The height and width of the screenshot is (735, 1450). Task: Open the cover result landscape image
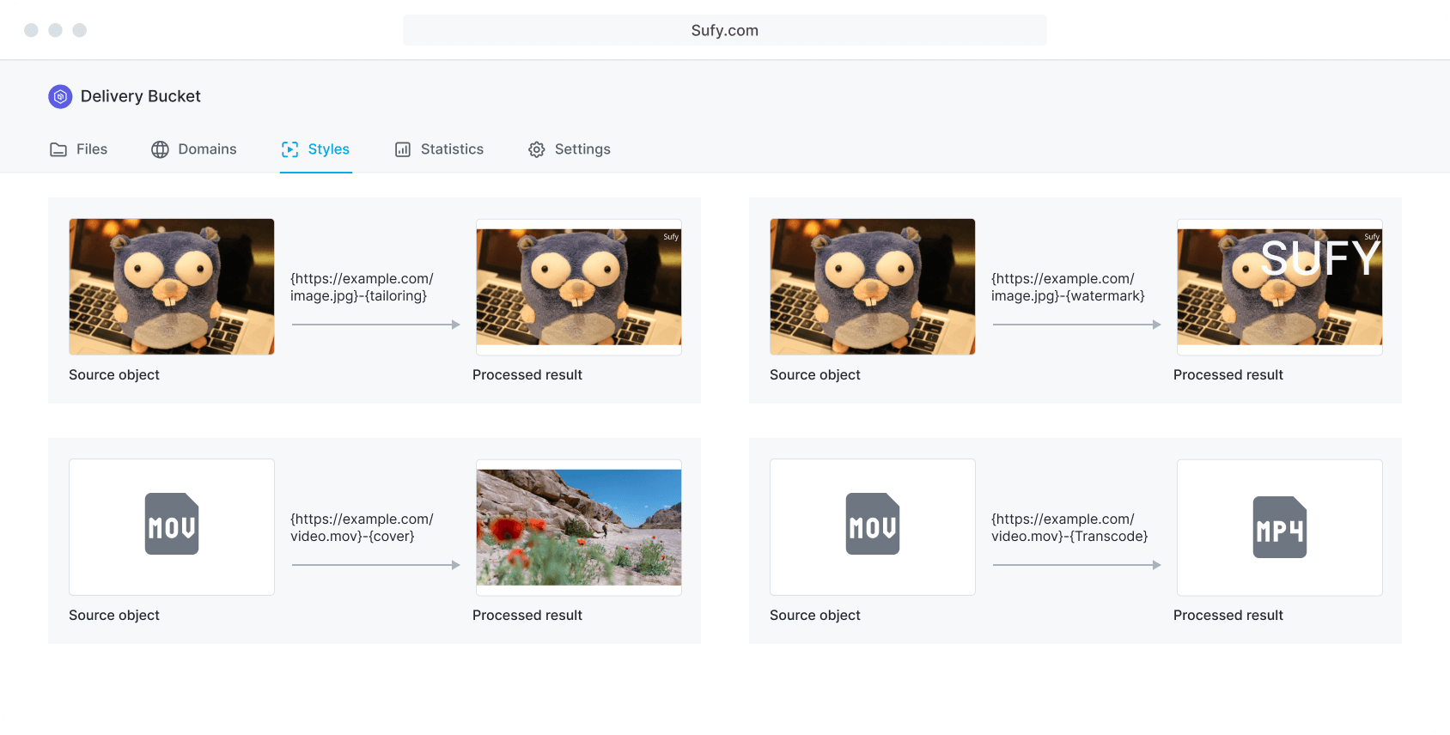(579, 527)
